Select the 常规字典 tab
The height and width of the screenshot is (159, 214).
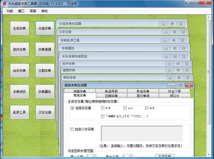tap(80, 95)
